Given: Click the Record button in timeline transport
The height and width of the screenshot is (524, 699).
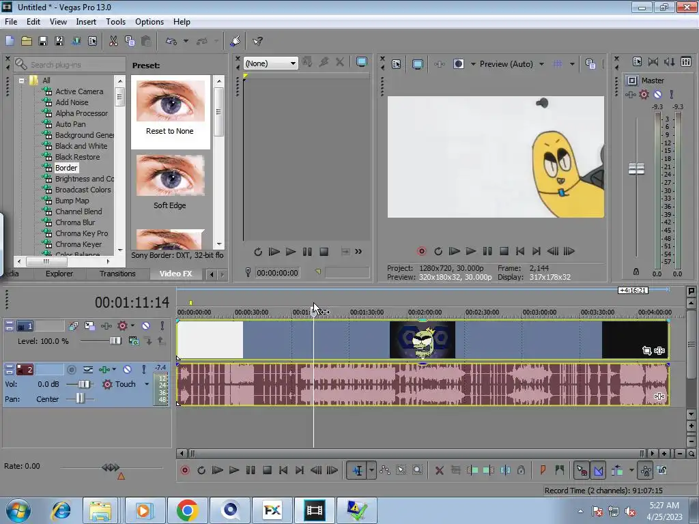Looking at the screenshot, I should pos(185,470).
